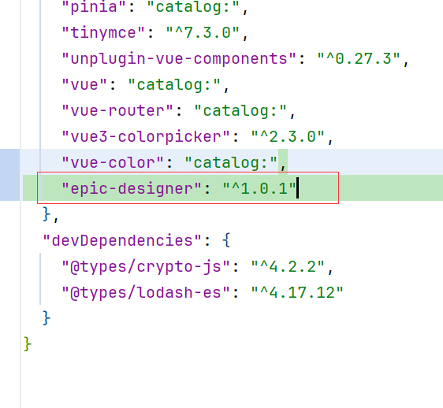Click the "^4.17.12" version value
Screen dimensions: 443x408
click(297, 292)
